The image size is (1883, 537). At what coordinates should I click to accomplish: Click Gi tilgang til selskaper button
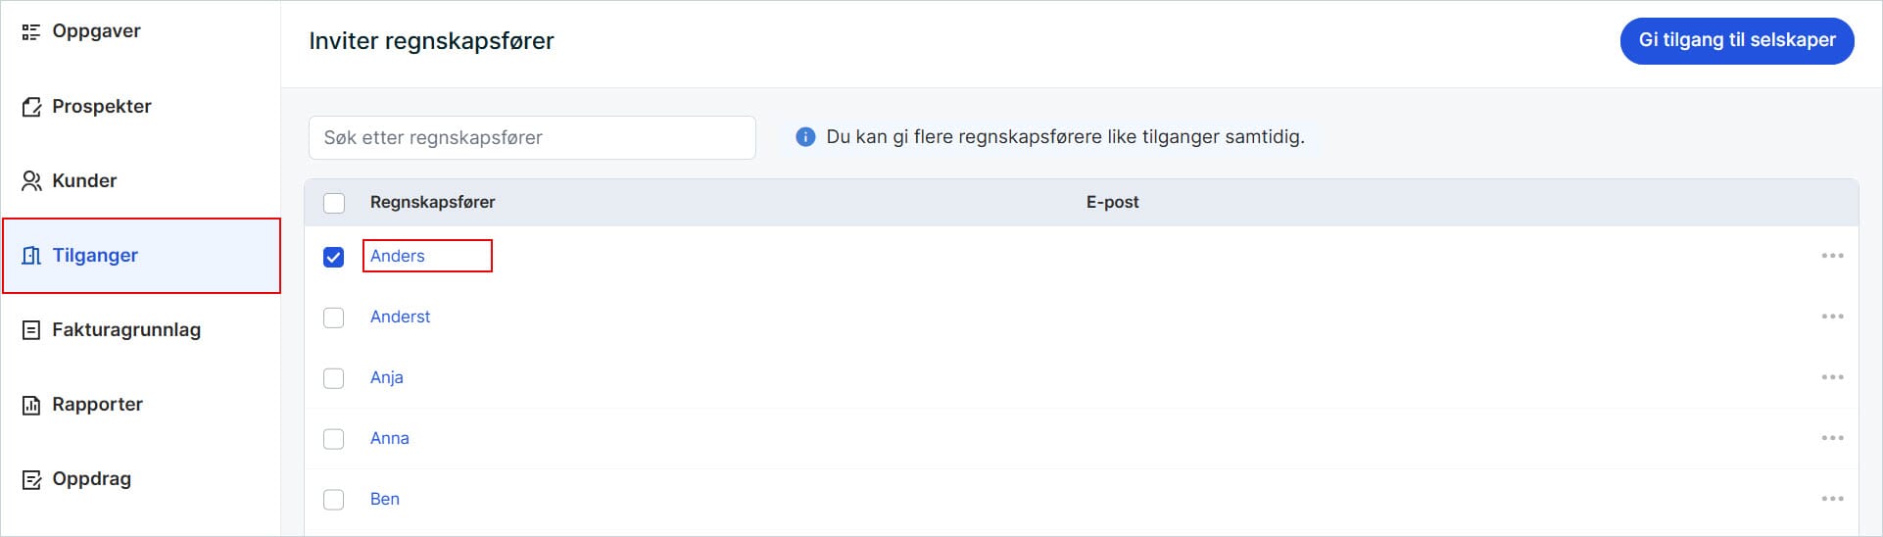(1737, 40)
